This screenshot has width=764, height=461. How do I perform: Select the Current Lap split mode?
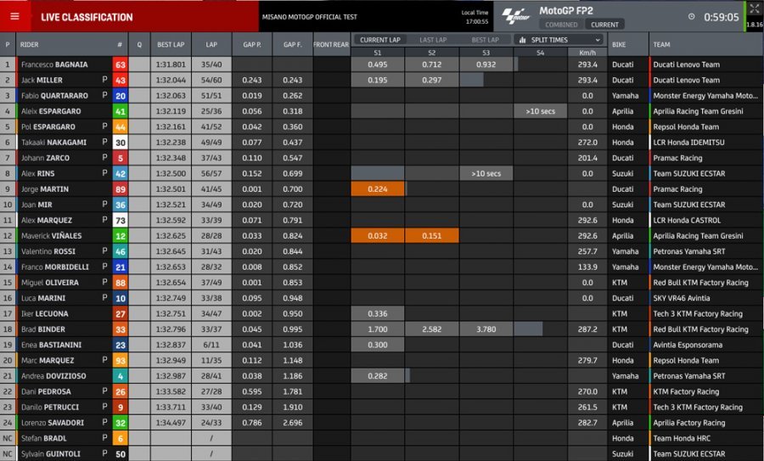[379, 40]
